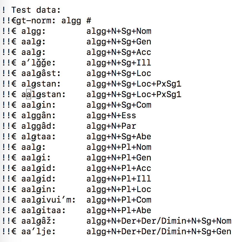Place cursor on "algg+N+Sg+Nom" analysis

[119, 31]
